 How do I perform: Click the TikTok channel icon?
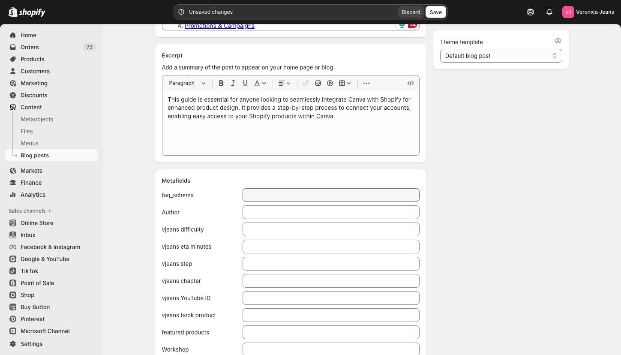pos(13,271)
